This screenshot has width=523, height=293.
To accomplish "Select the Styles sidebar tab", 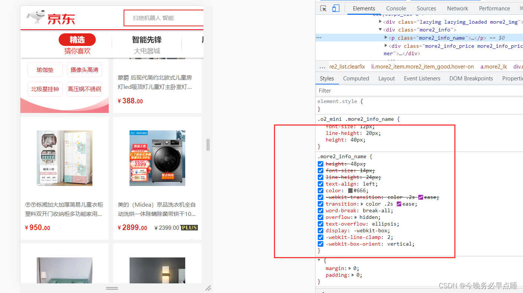I will point(327,79).
